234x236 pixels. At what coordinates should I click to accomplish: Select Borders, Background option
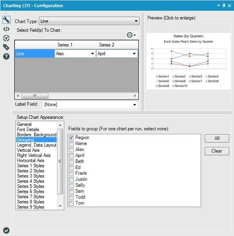click(36, 135)
